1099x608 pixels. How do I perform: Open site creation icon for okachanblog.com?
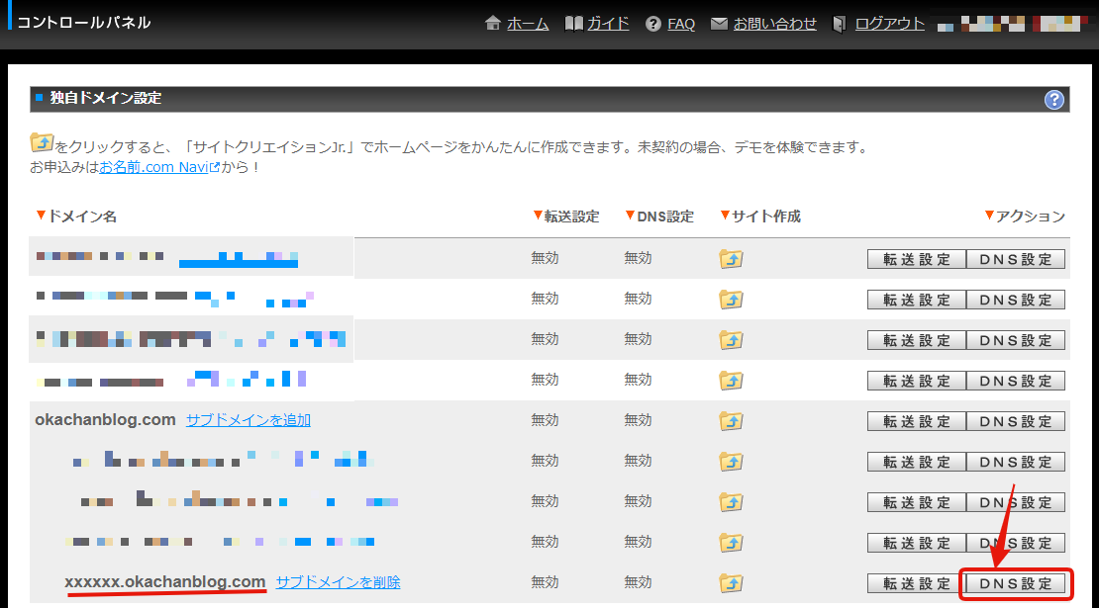731,421
